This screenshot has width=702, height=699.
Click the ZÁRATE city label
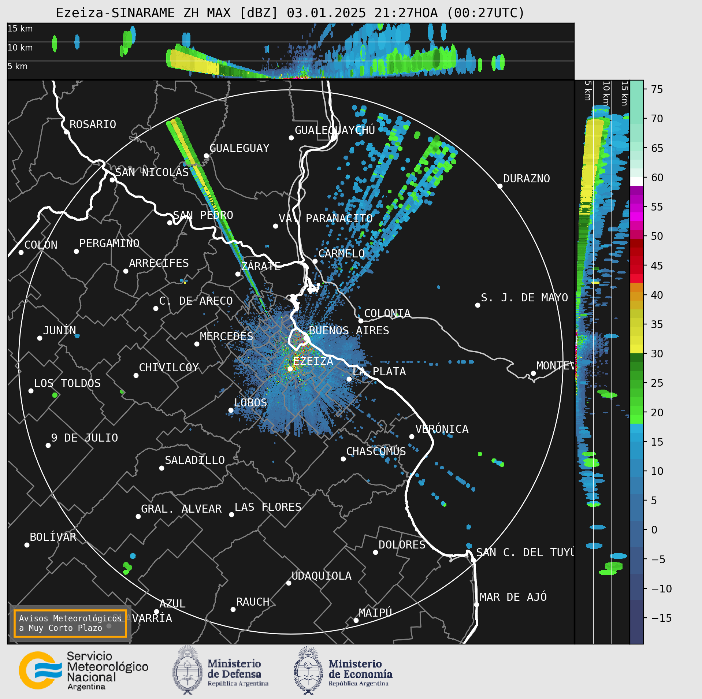coord(261,266)
